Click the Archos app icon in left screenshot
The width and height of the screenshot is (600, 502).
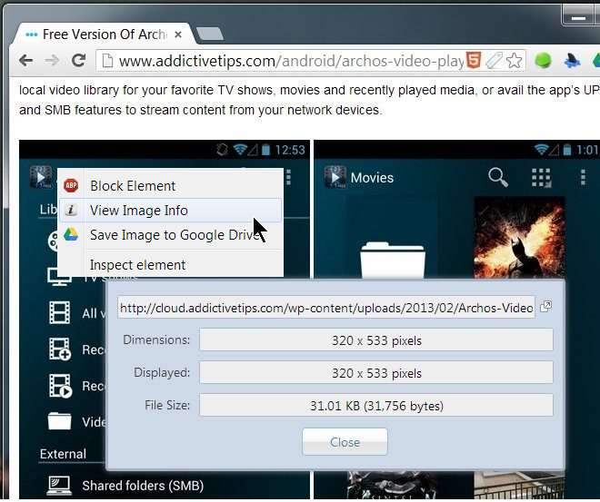pos(41,177)
